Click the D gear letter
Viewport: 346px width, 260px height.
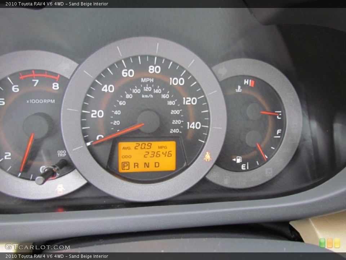tap(157, 165)
